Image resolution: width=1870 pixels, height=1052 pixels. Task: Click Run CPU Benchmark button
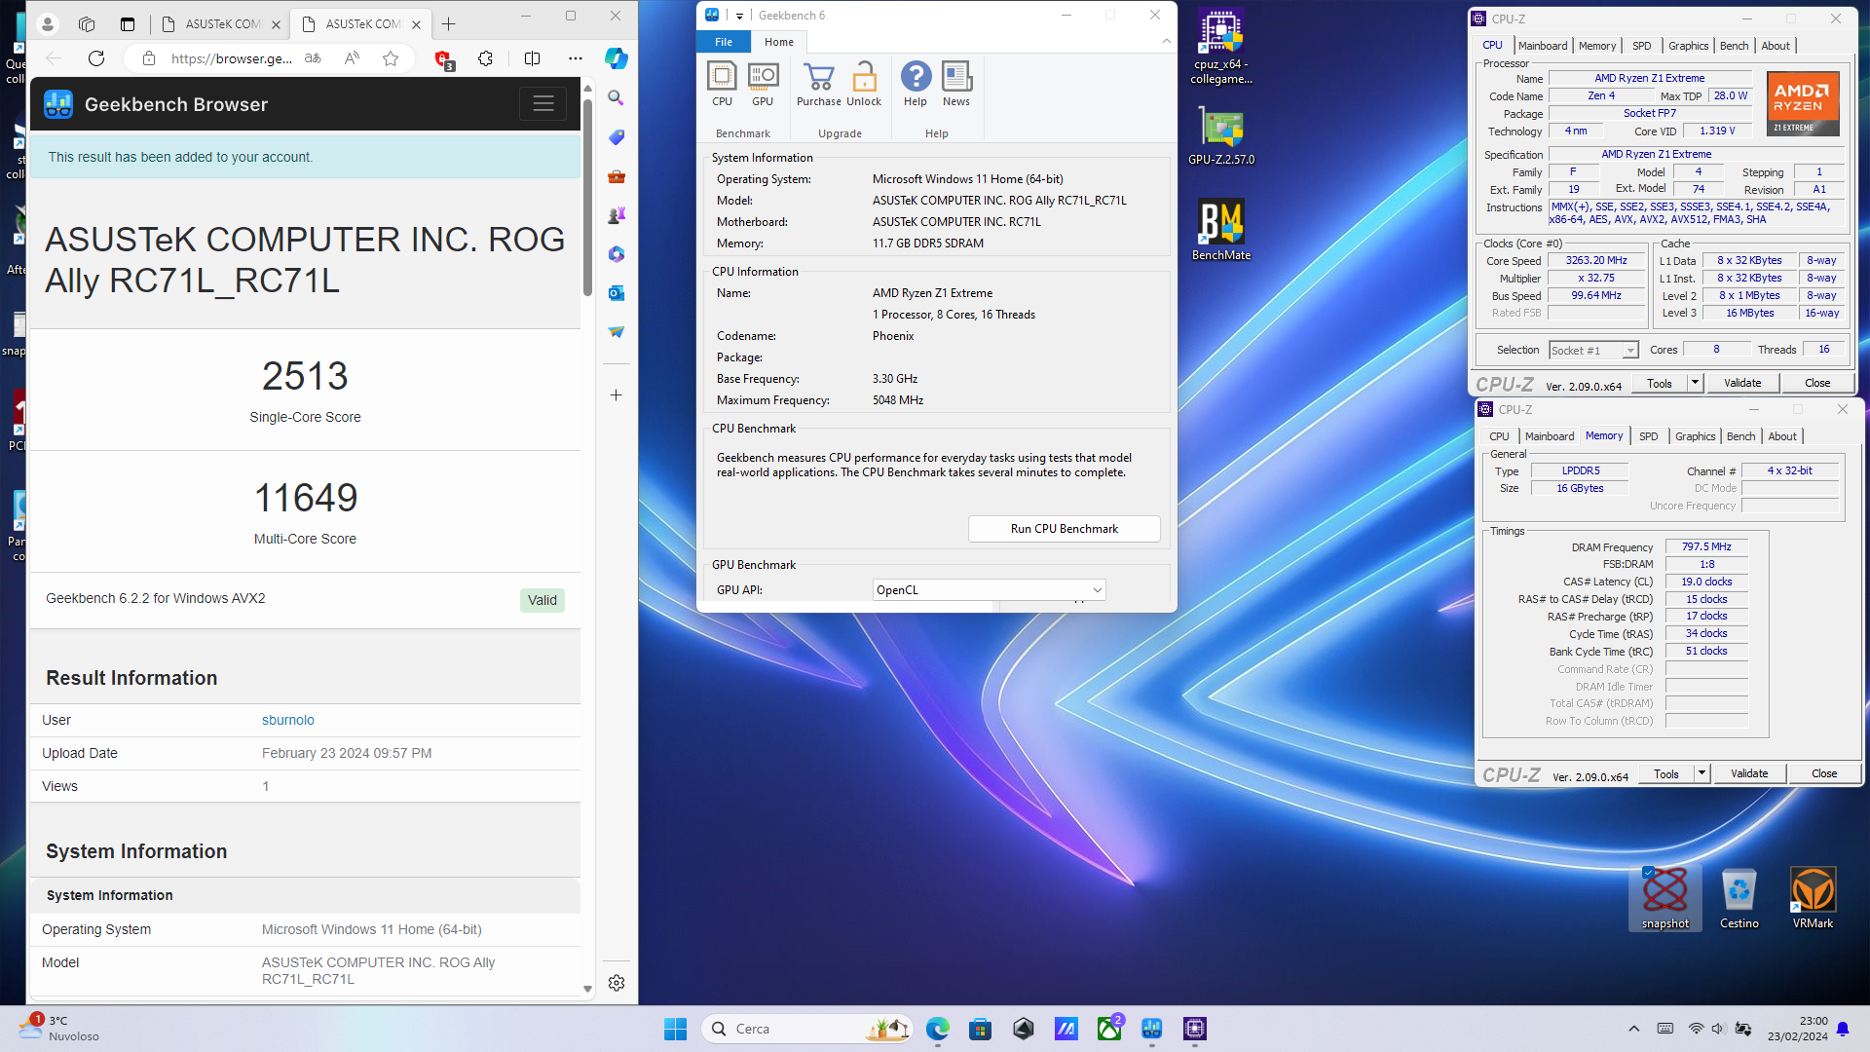[x=1064, y=529]
